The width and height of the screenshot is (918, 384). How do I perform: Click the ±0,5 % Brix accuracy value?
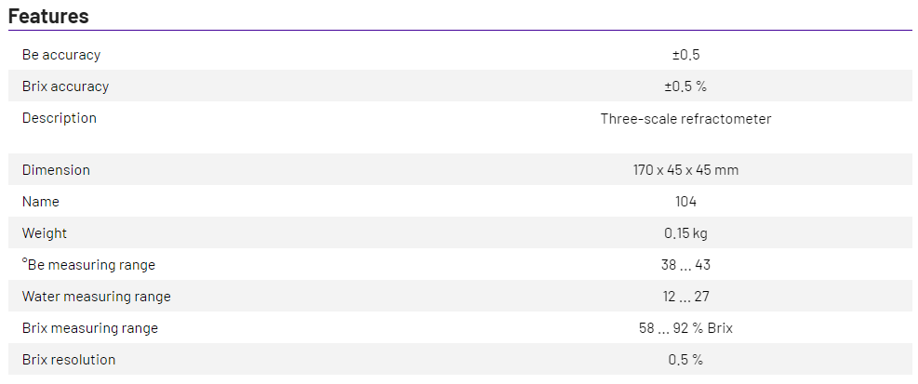(x=685, y=86)
